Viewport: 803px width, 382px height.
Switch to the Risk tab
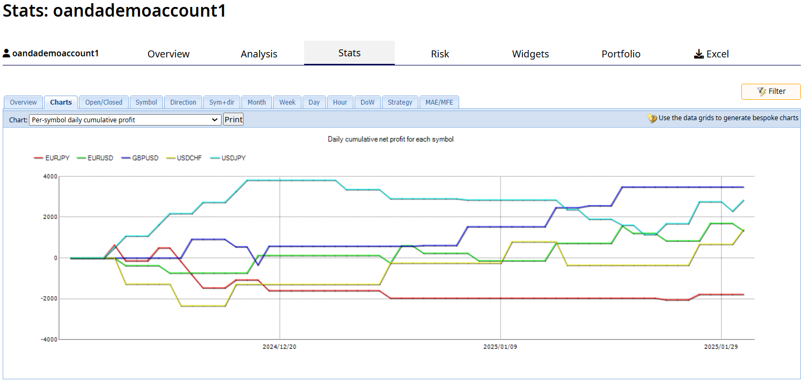[x=440, y=54]
